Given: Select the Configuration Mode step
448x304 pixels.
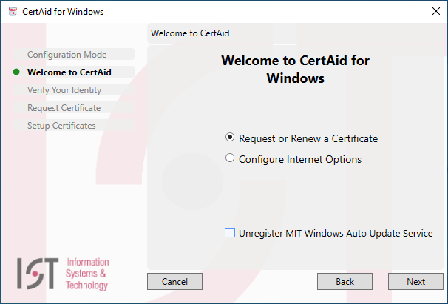Looking at the screenshot, I should 74,54.
